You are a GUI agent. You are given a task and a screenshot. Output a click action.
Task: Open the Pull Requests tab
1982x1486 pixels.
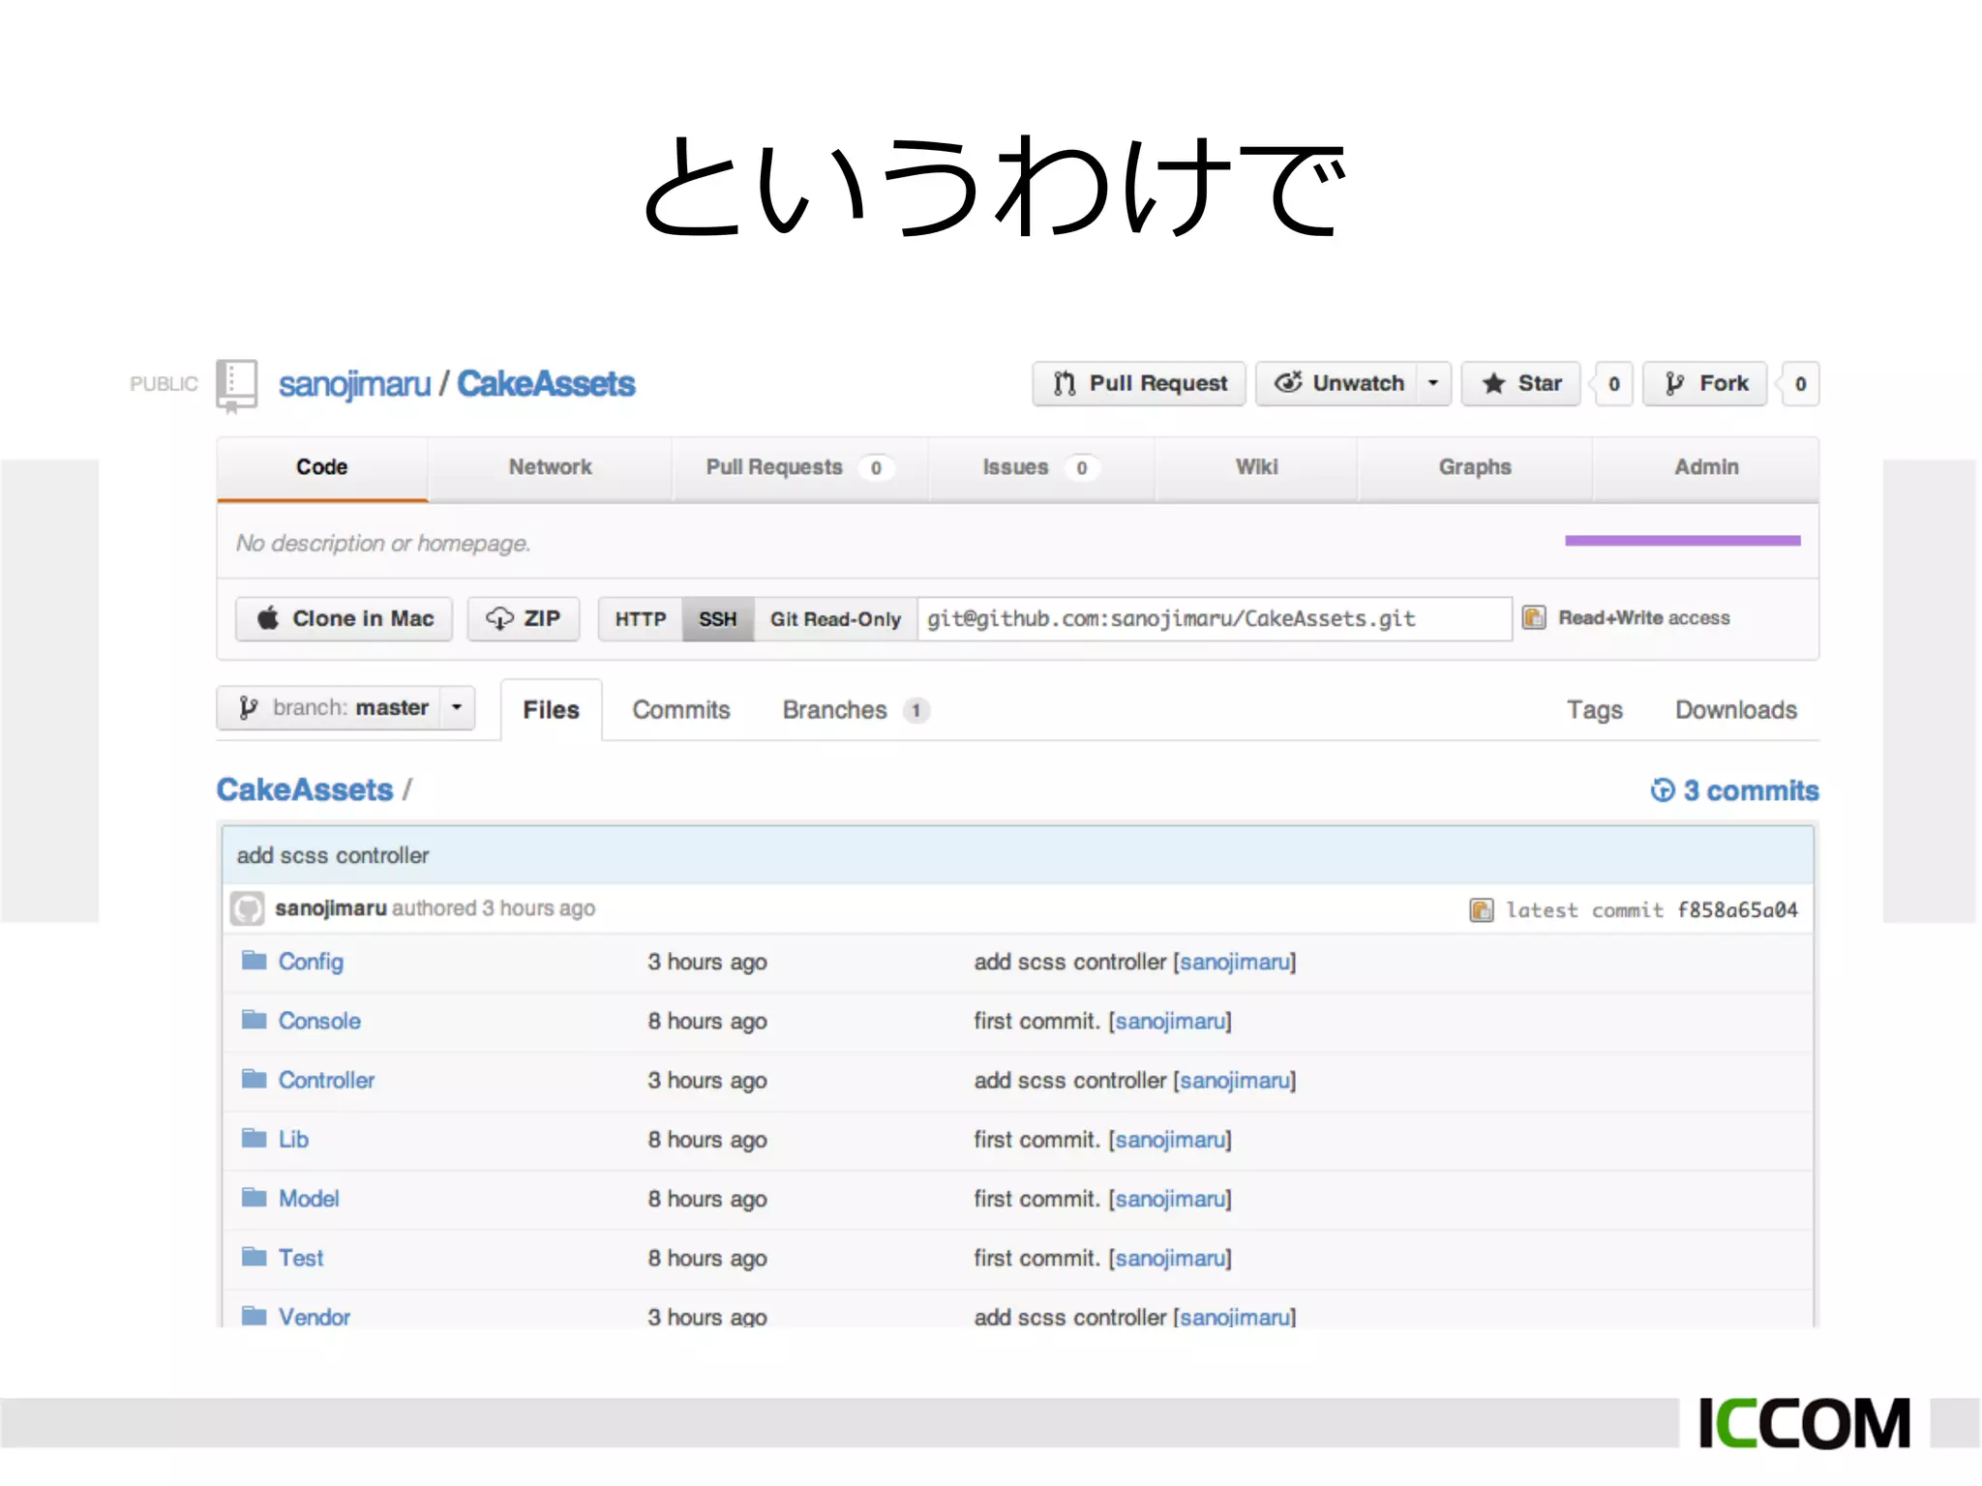point(799,467)
